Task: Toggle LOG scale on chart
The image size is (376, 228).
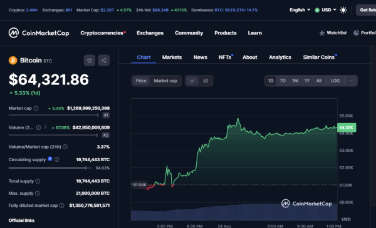Action: (335, 81)
